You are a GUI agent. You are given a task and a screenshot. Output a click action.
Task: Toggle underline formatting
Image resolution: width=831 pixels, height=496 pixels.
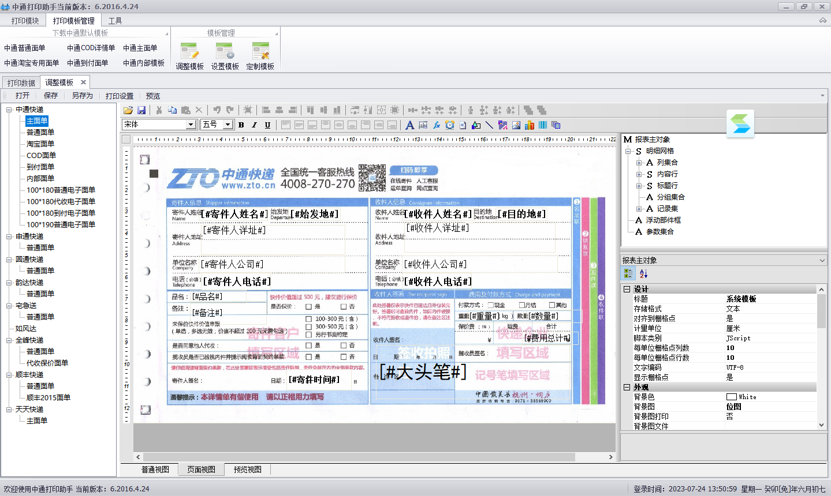pyautogui.click(x=267, y=125)
